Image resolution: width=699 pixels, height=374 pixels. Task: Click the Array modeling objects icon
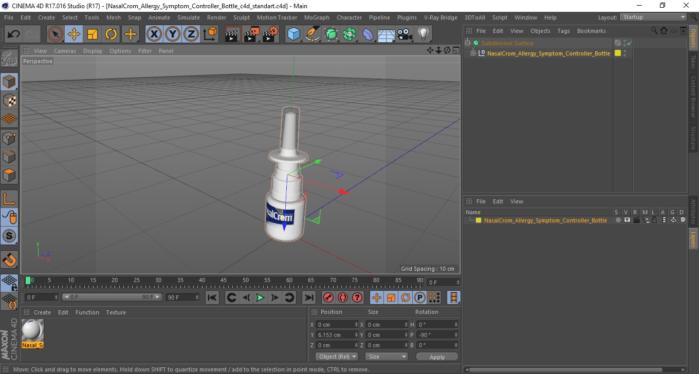[349, 34]
